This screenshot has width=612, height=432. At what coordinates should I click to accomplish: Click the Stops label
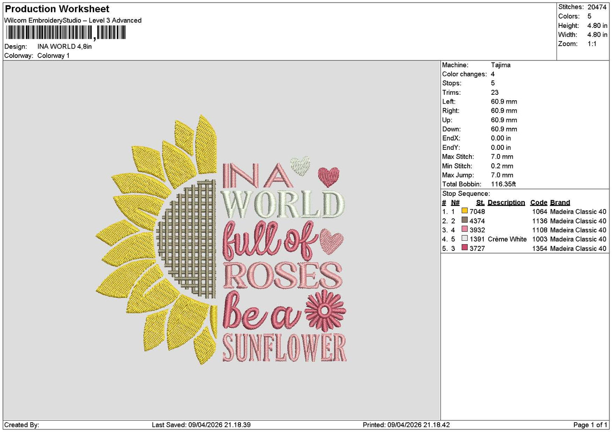[x=451, y=83]
